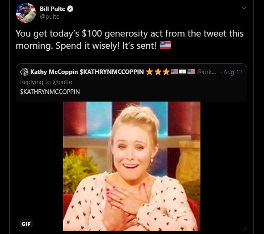
Task: Click the GIF badge label on media
Action: pos(26,224)
